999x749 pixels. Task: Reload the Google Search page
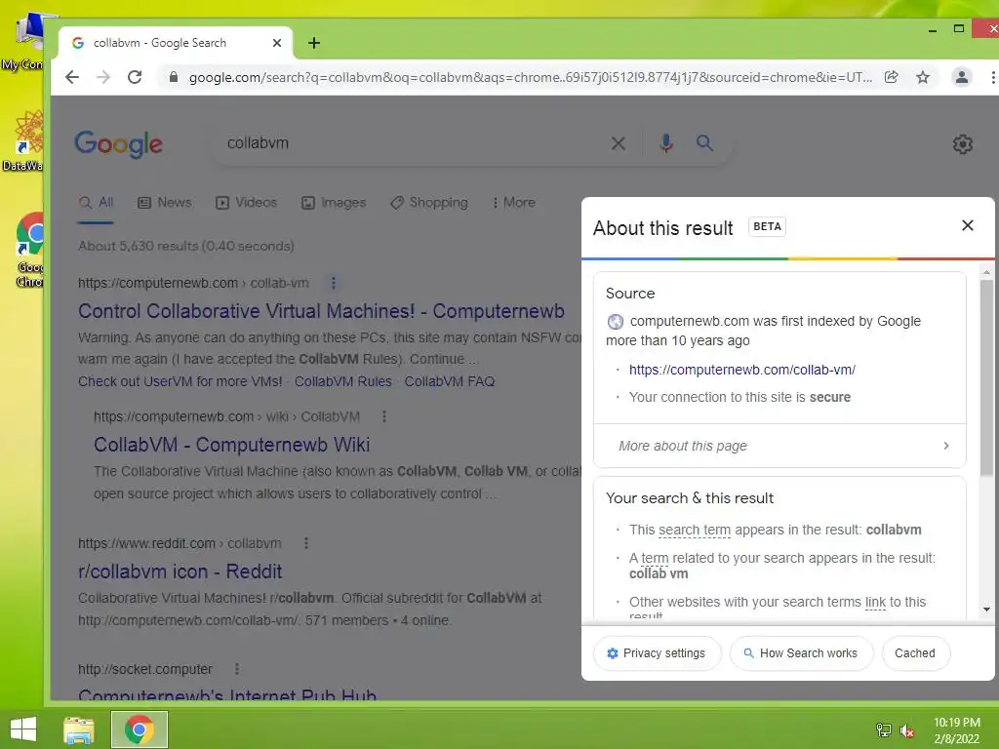click(135, 77)
